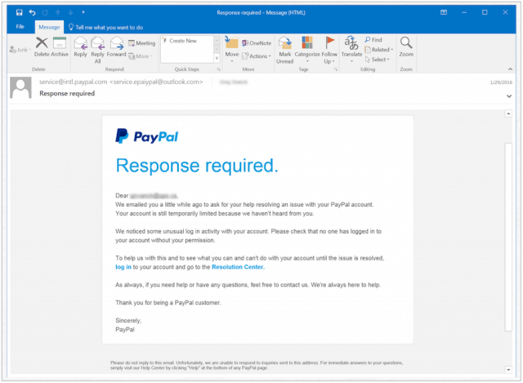
Task: Open the Select dropdown
Action: click(x=378, y=60)
